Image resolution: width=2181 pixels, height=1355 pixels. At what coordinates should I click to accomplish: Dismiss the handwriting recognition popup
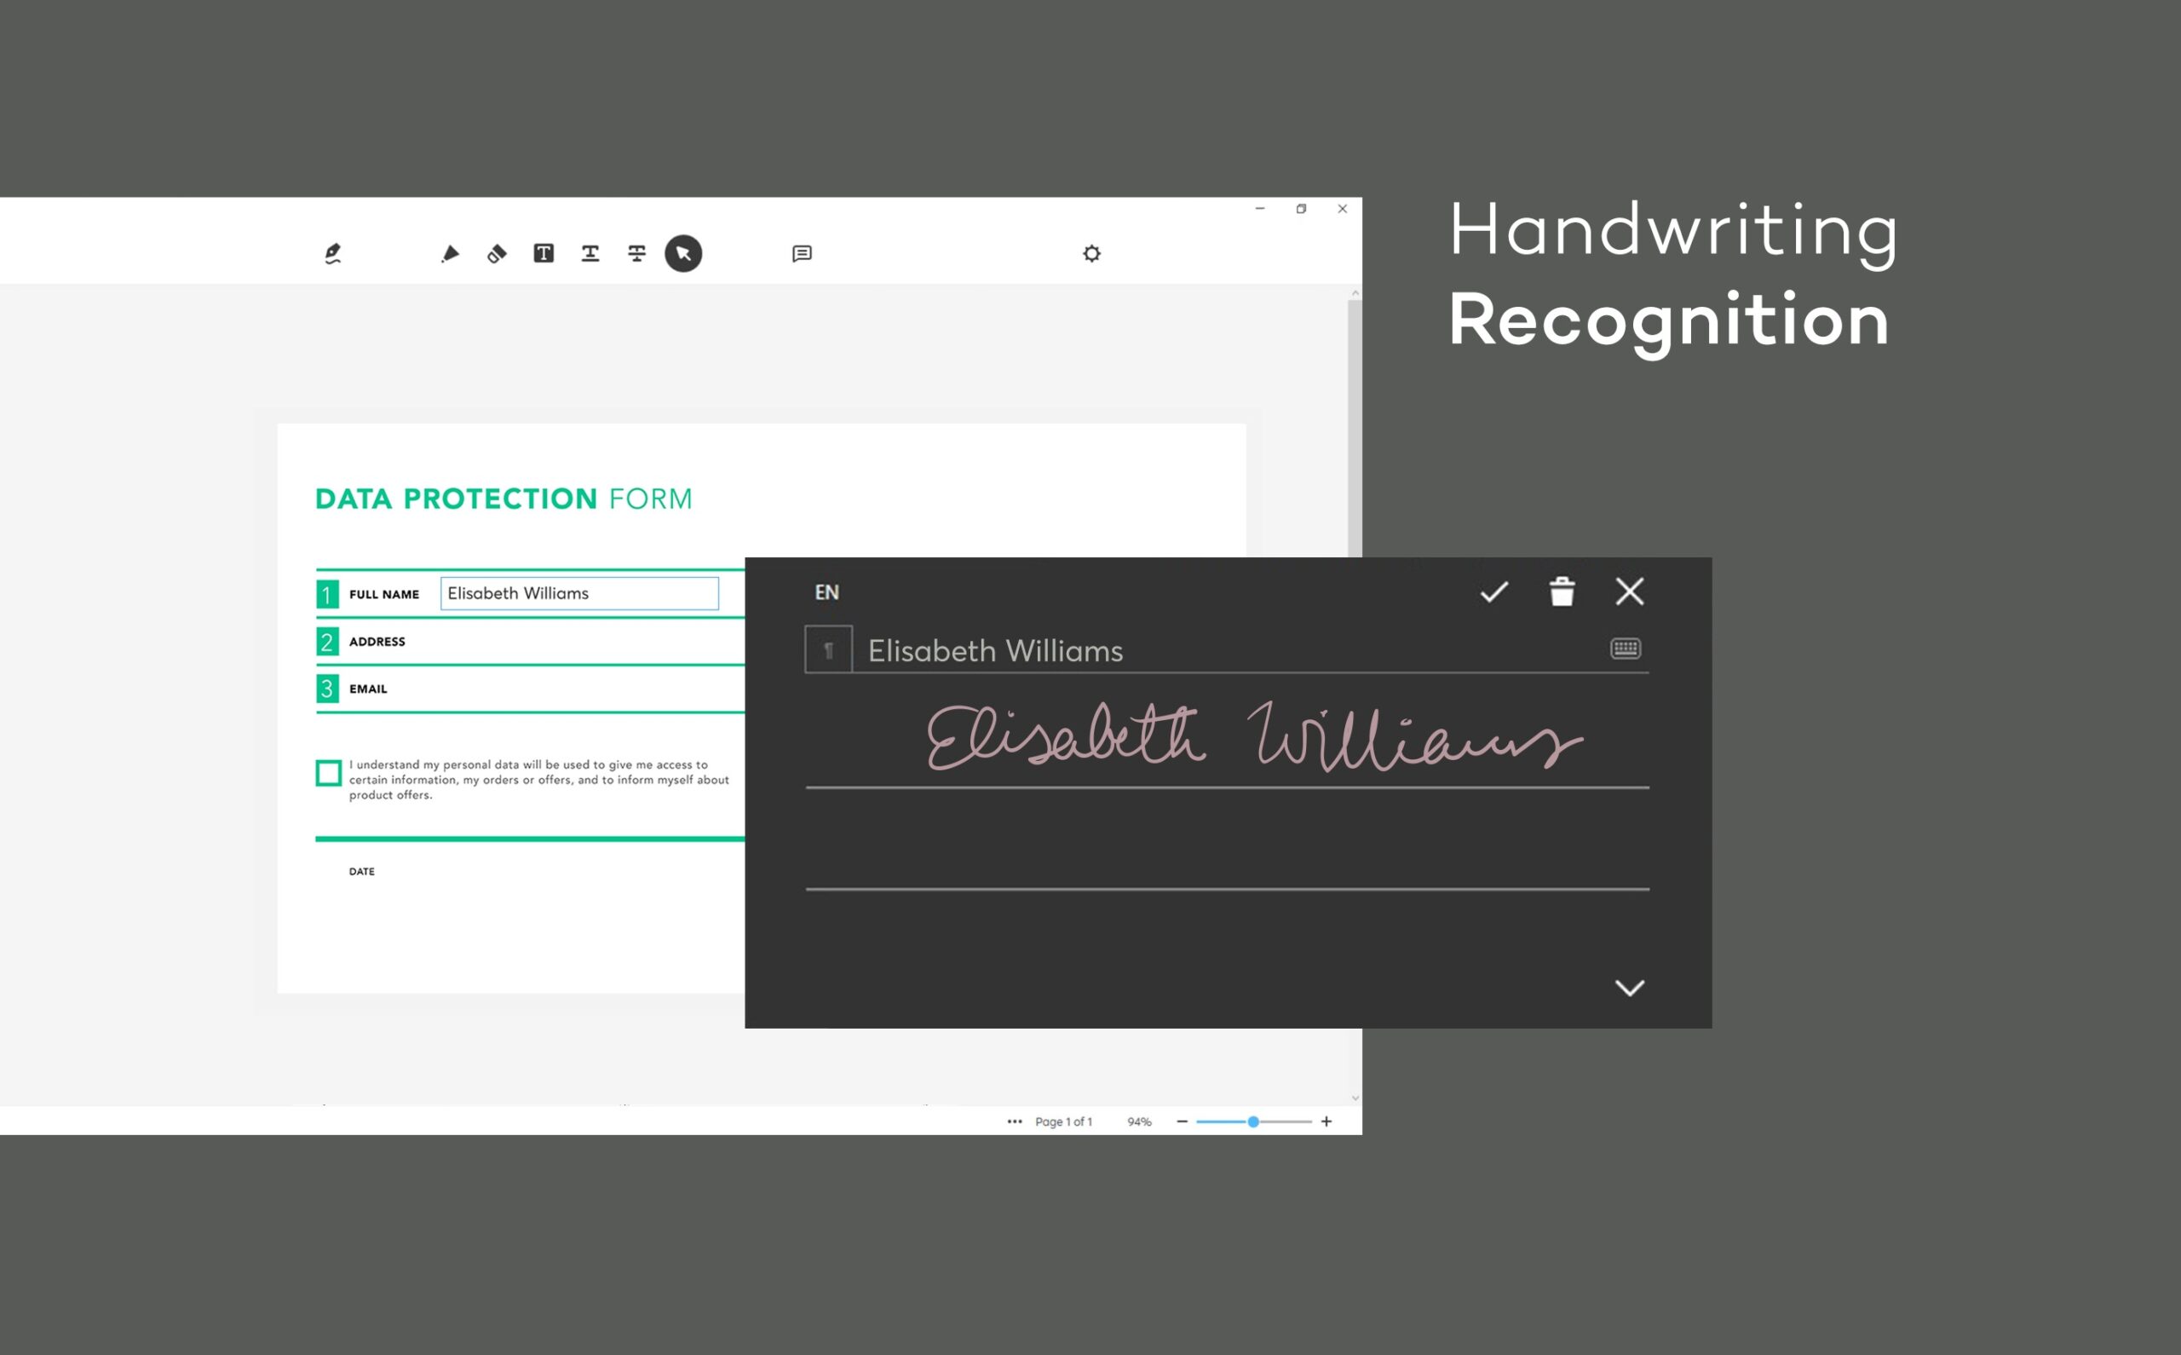coord(1631,591)
